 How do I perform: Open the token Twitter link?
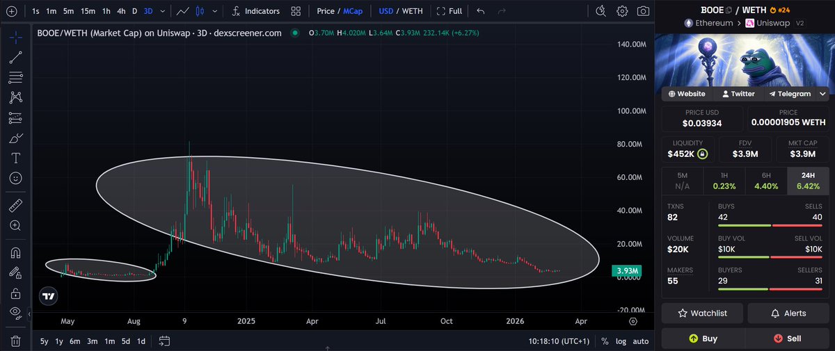738,93
